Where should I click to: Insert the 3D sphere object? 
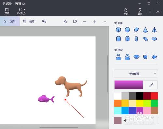(x=127, y=30)
